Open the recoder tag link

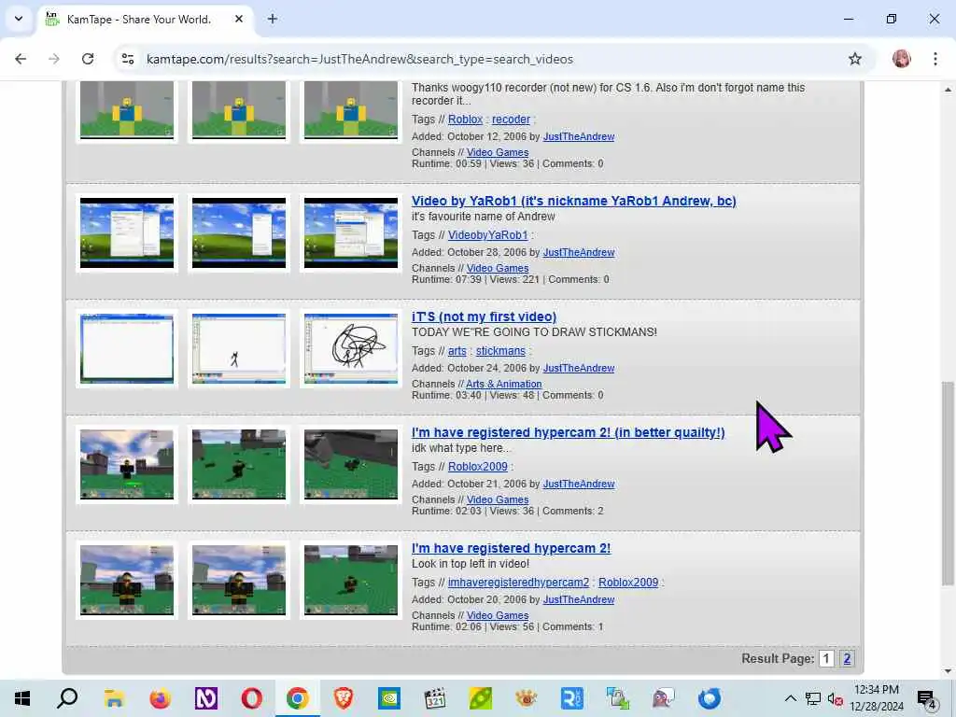click(x=511, y=119)
